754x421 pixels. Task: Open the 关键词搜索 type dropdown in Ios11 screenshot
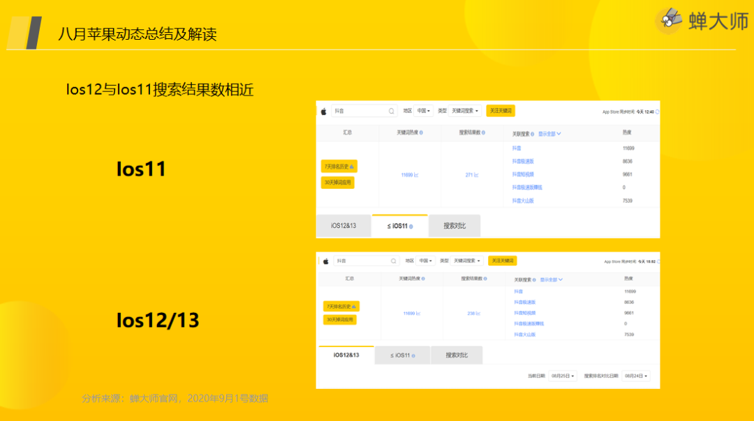pyautogui.click(x=465, y=111)
